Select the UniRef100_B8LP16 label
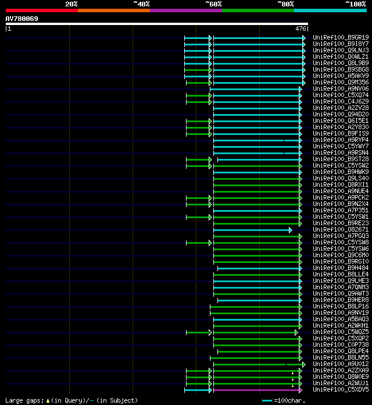 pos(341,307)
